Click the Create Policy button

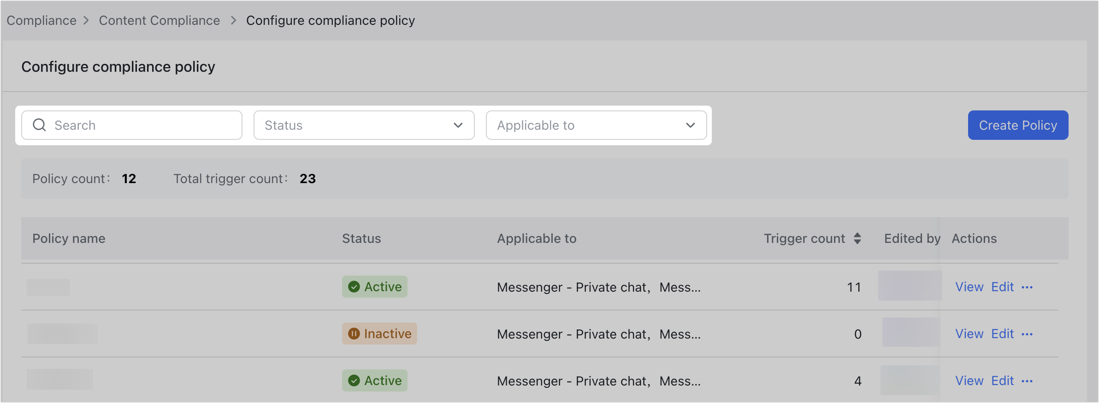[1018, 125]
